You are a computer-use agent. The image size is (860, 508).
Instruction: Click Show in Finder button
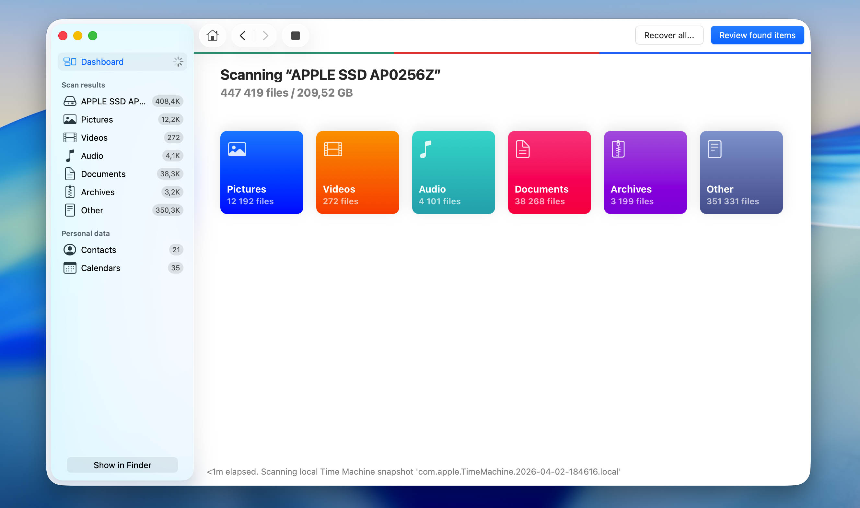coord(122,465)
